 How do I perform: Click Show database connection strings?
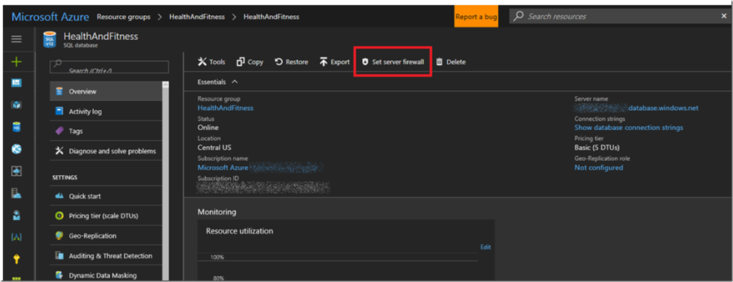click(x=628, y=128)
